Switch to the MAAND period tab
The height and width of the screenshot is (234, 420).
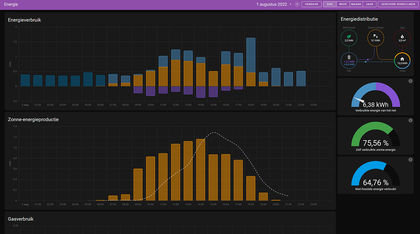(x=356, y=4)
